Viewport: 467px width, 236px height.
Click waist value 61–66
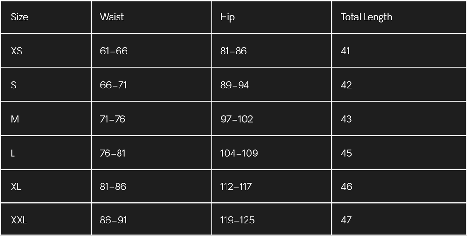(x=113, y=51)
